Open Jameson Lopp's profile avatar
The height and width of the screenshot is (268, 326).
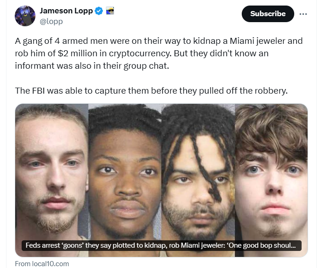(x=25, y=16)
